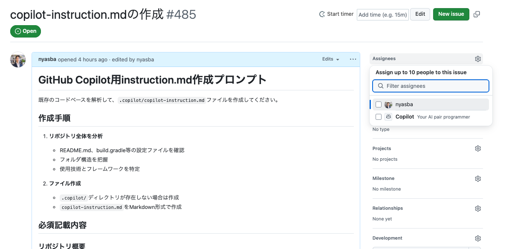Open the Projects settings gear
This screenshot has width=509, height=249.
click(x=478, y=148)
